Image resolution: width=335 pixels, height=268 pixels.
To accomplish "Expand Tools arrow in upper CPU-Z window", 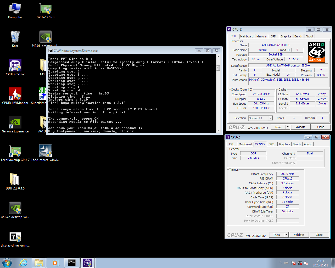I will [288, 127].
